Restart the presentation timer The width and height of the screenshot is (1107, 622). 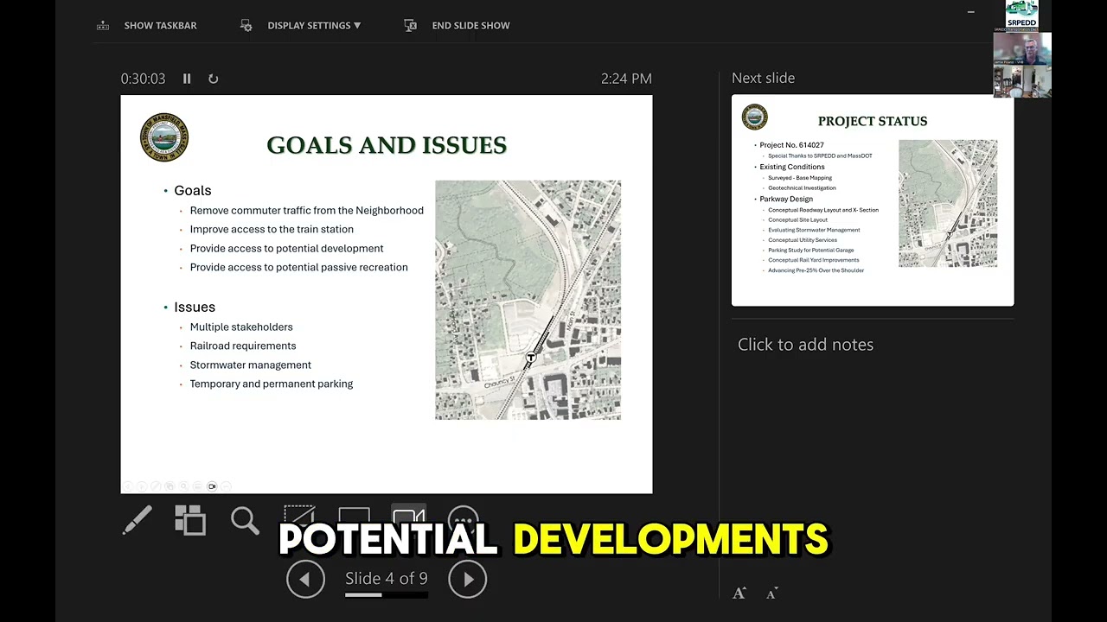click(x=214, y=79)
